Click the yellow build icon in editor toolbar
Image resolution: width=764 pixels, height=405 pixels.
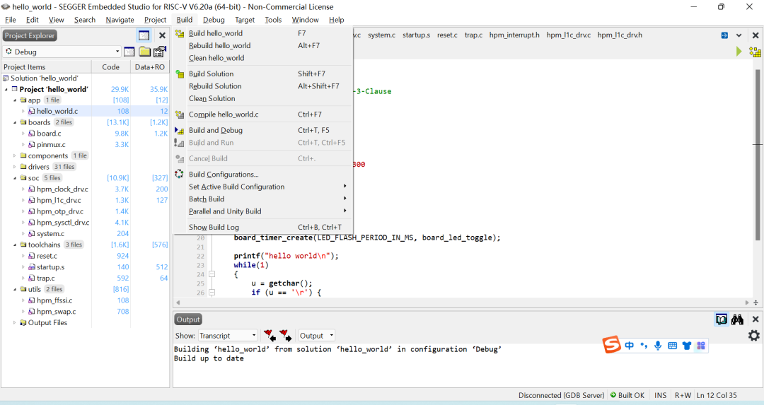tap(755, 52)
